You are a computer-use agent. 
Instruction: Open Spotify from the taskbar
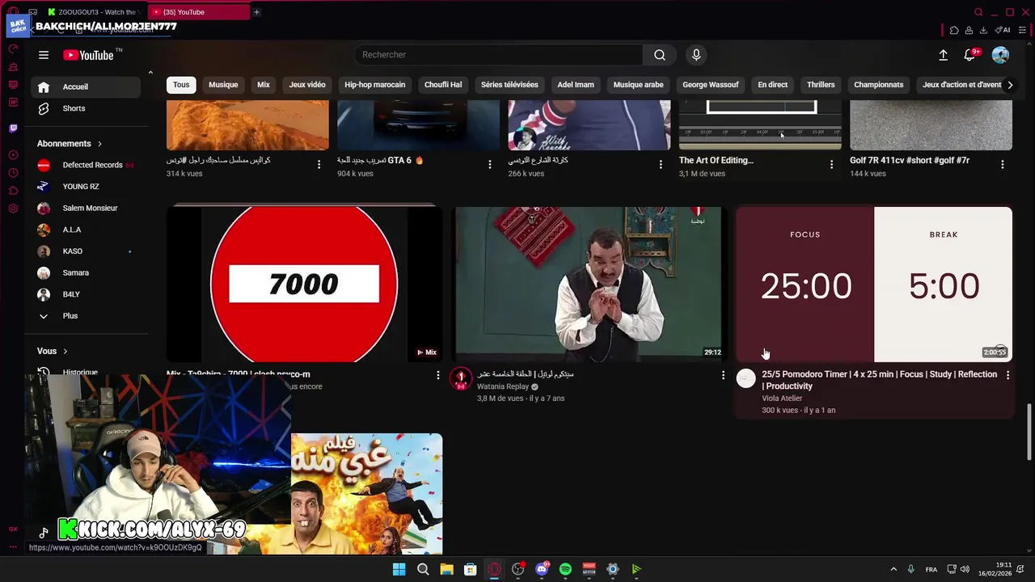(x=565, y=569)
